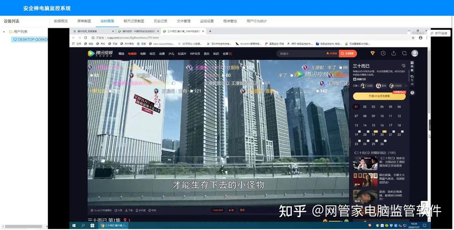Open the client download monitor icon
Viewport: 454px width, 230px height.
coord(404,53)
